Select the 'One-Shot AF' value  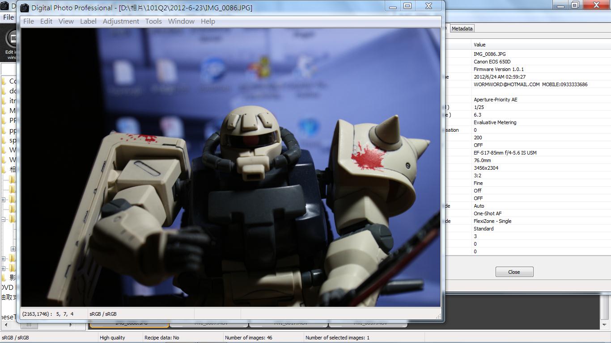click(488, 213)
